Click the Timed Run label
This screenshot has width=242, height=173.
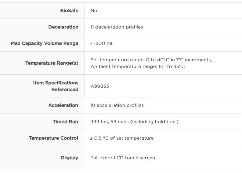pyautogui.click(x=65, y=122)
